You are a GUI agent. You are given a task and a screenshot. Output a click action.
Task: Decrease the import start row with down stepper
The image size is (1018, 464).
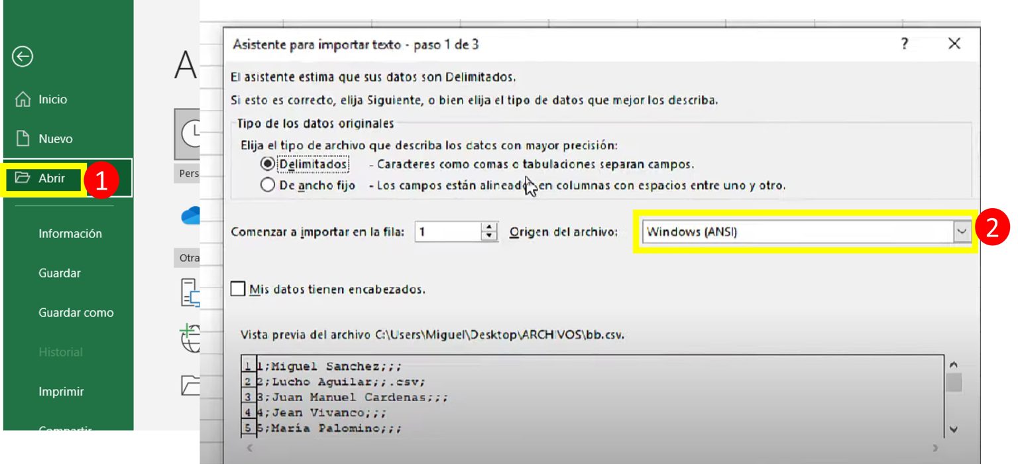pyautogui.click(x=488, y=236)
